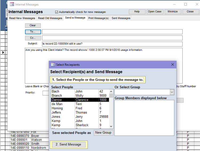Viewport: 200px width, 151px height.
Task: Click the New Group button
Action: (x=103, y=133)
